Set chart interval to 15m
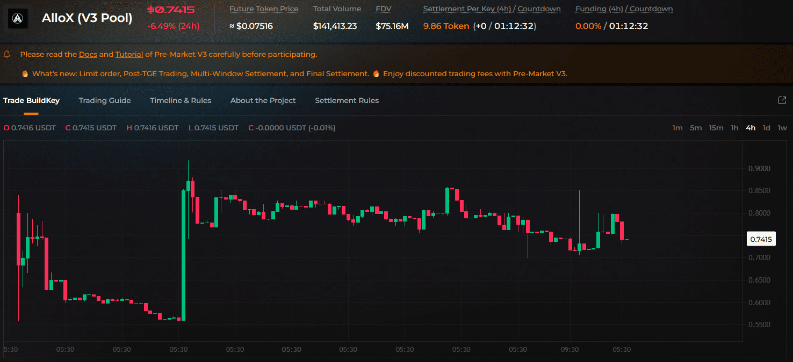The width and height of the screenshot is (793, 362). (716, 128)
